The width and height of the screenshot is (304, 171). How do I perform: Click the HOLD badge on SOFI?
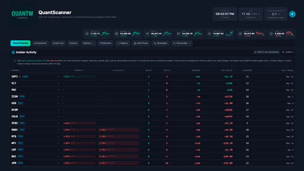click(25, 77)
